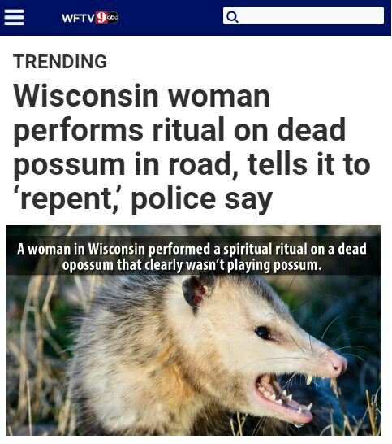Open the Wisconsin woman possum headline
The width and height of the screenshot is (392, 444).
coord(192,146)
